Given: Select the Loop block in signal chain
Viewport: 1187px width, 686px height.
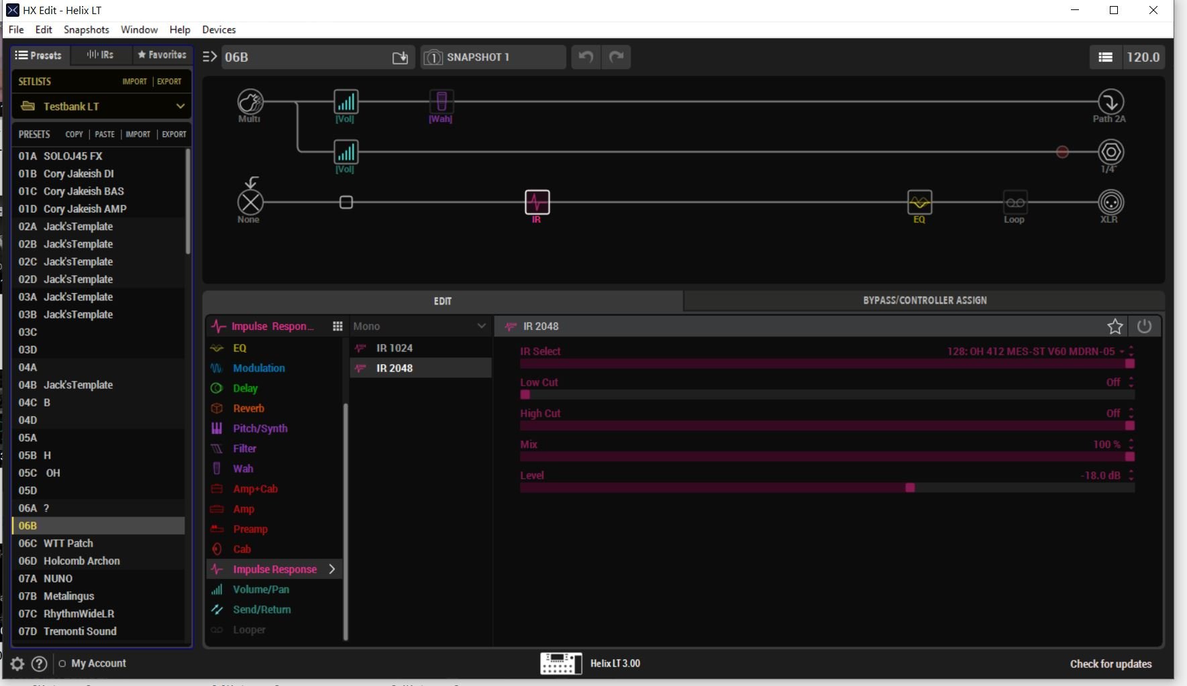Looking at the screenshot, I should [1015, 203].
